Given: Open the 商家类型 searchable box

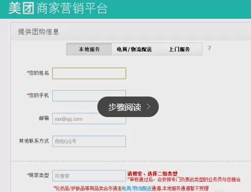Looking at the screenshot, I should point(89,176).
